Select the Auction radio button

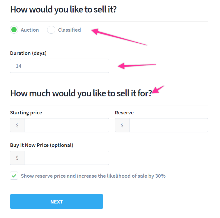[14, 30]
